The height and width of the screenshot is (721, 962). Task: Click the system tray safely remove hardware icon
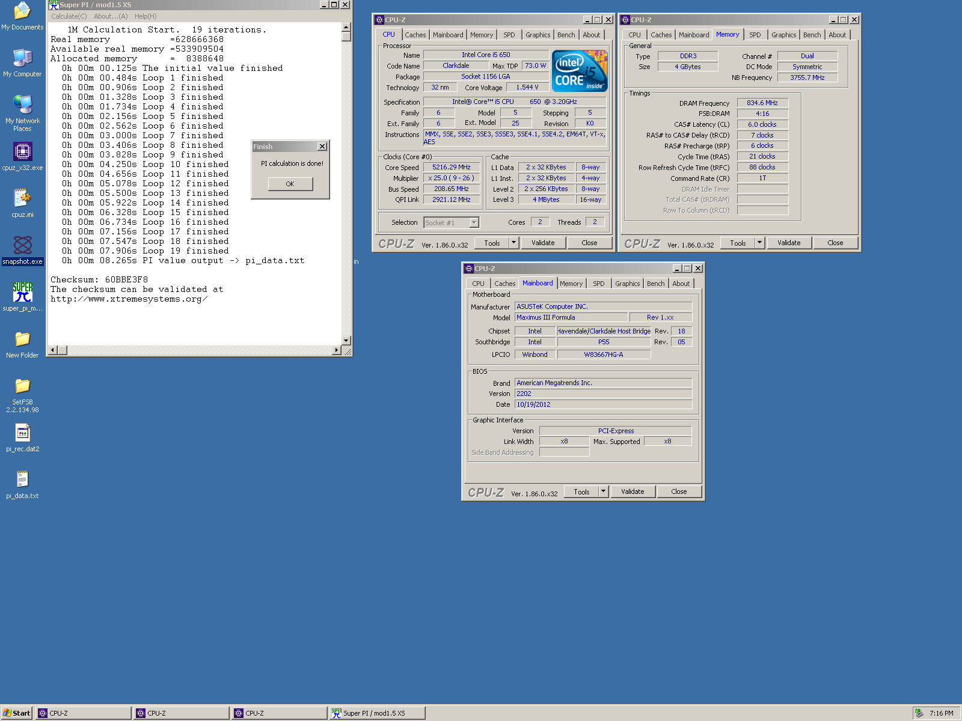tap(919, 713)
